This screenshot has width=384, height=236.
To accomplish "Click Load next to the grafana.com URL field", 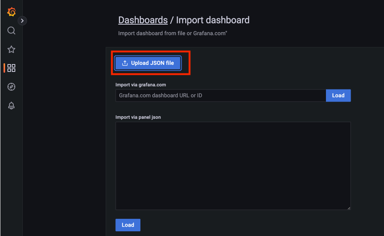I will pyautogui.click(x=338, y=95).
